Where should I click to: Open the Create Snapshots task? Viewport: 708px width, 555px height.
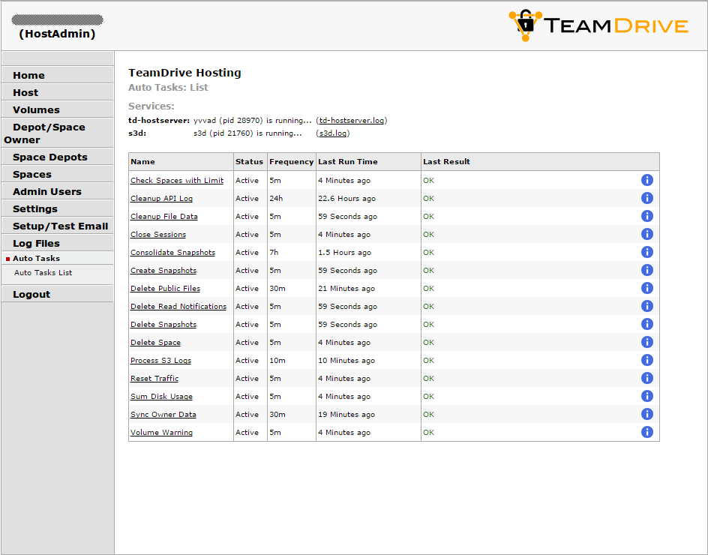point(163,270)
